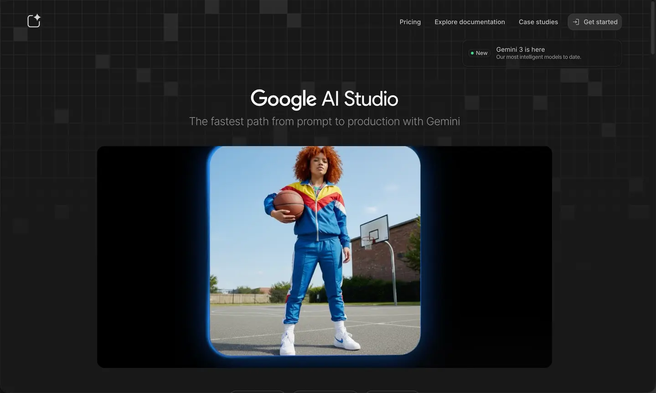The image size is (656, 393).
Task: Open the 'Gemini 3 is here' announcement
Action: [520, 49]
